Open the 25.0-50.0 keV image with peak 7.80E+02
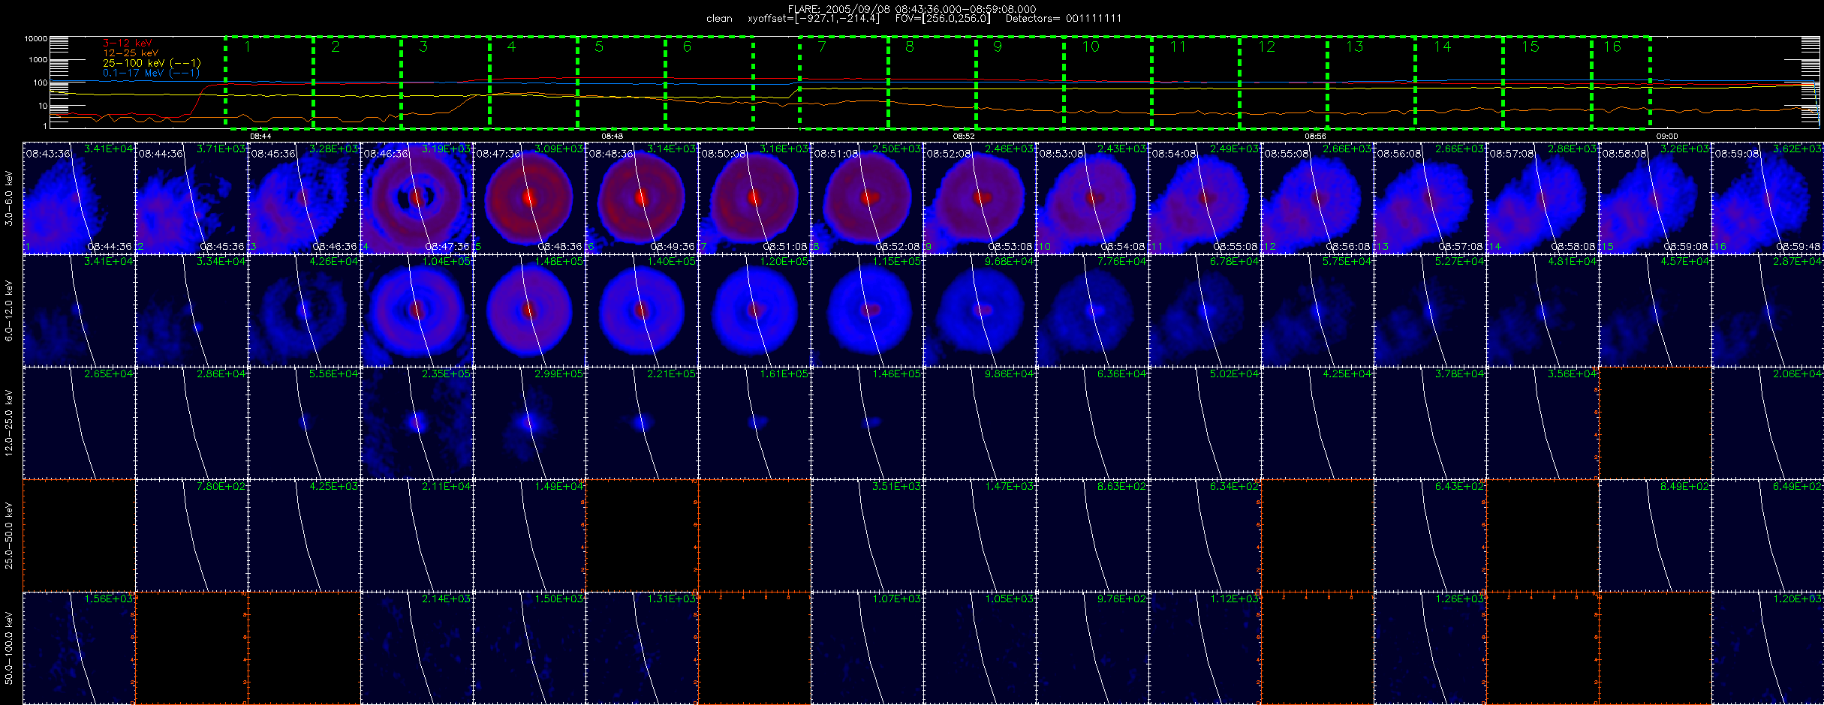Image resolution: width=1824 pixels, height=705 pixels. point(191,535)
